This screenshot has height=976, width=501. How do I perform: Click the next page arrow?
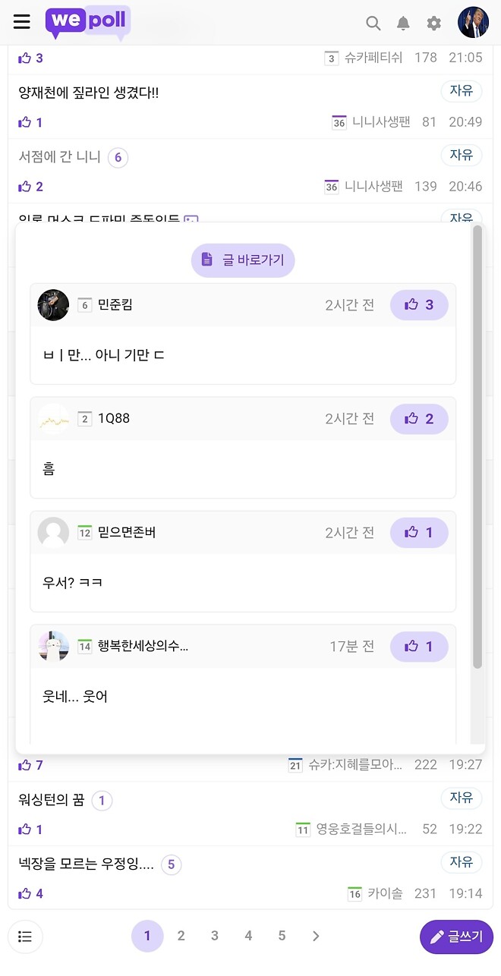[x=316, y=936]
